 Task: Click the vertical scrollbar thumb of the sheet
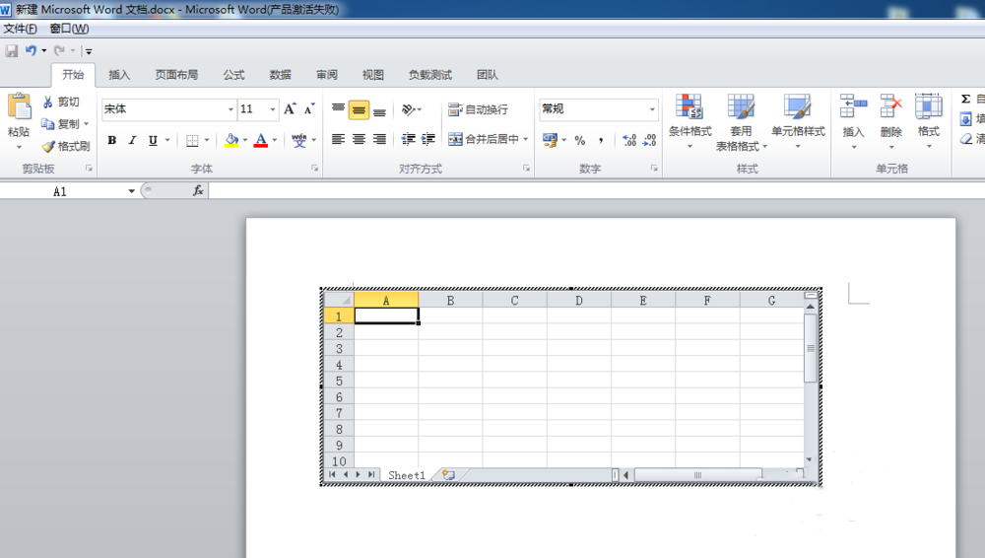(x=811, y=348)
